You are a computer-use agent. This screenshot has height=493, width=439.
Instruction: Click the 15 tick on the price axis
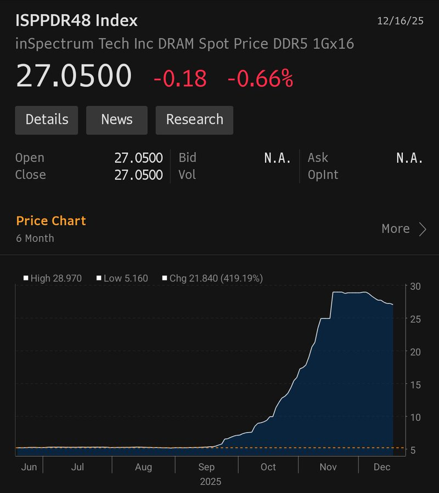[415, 385]
